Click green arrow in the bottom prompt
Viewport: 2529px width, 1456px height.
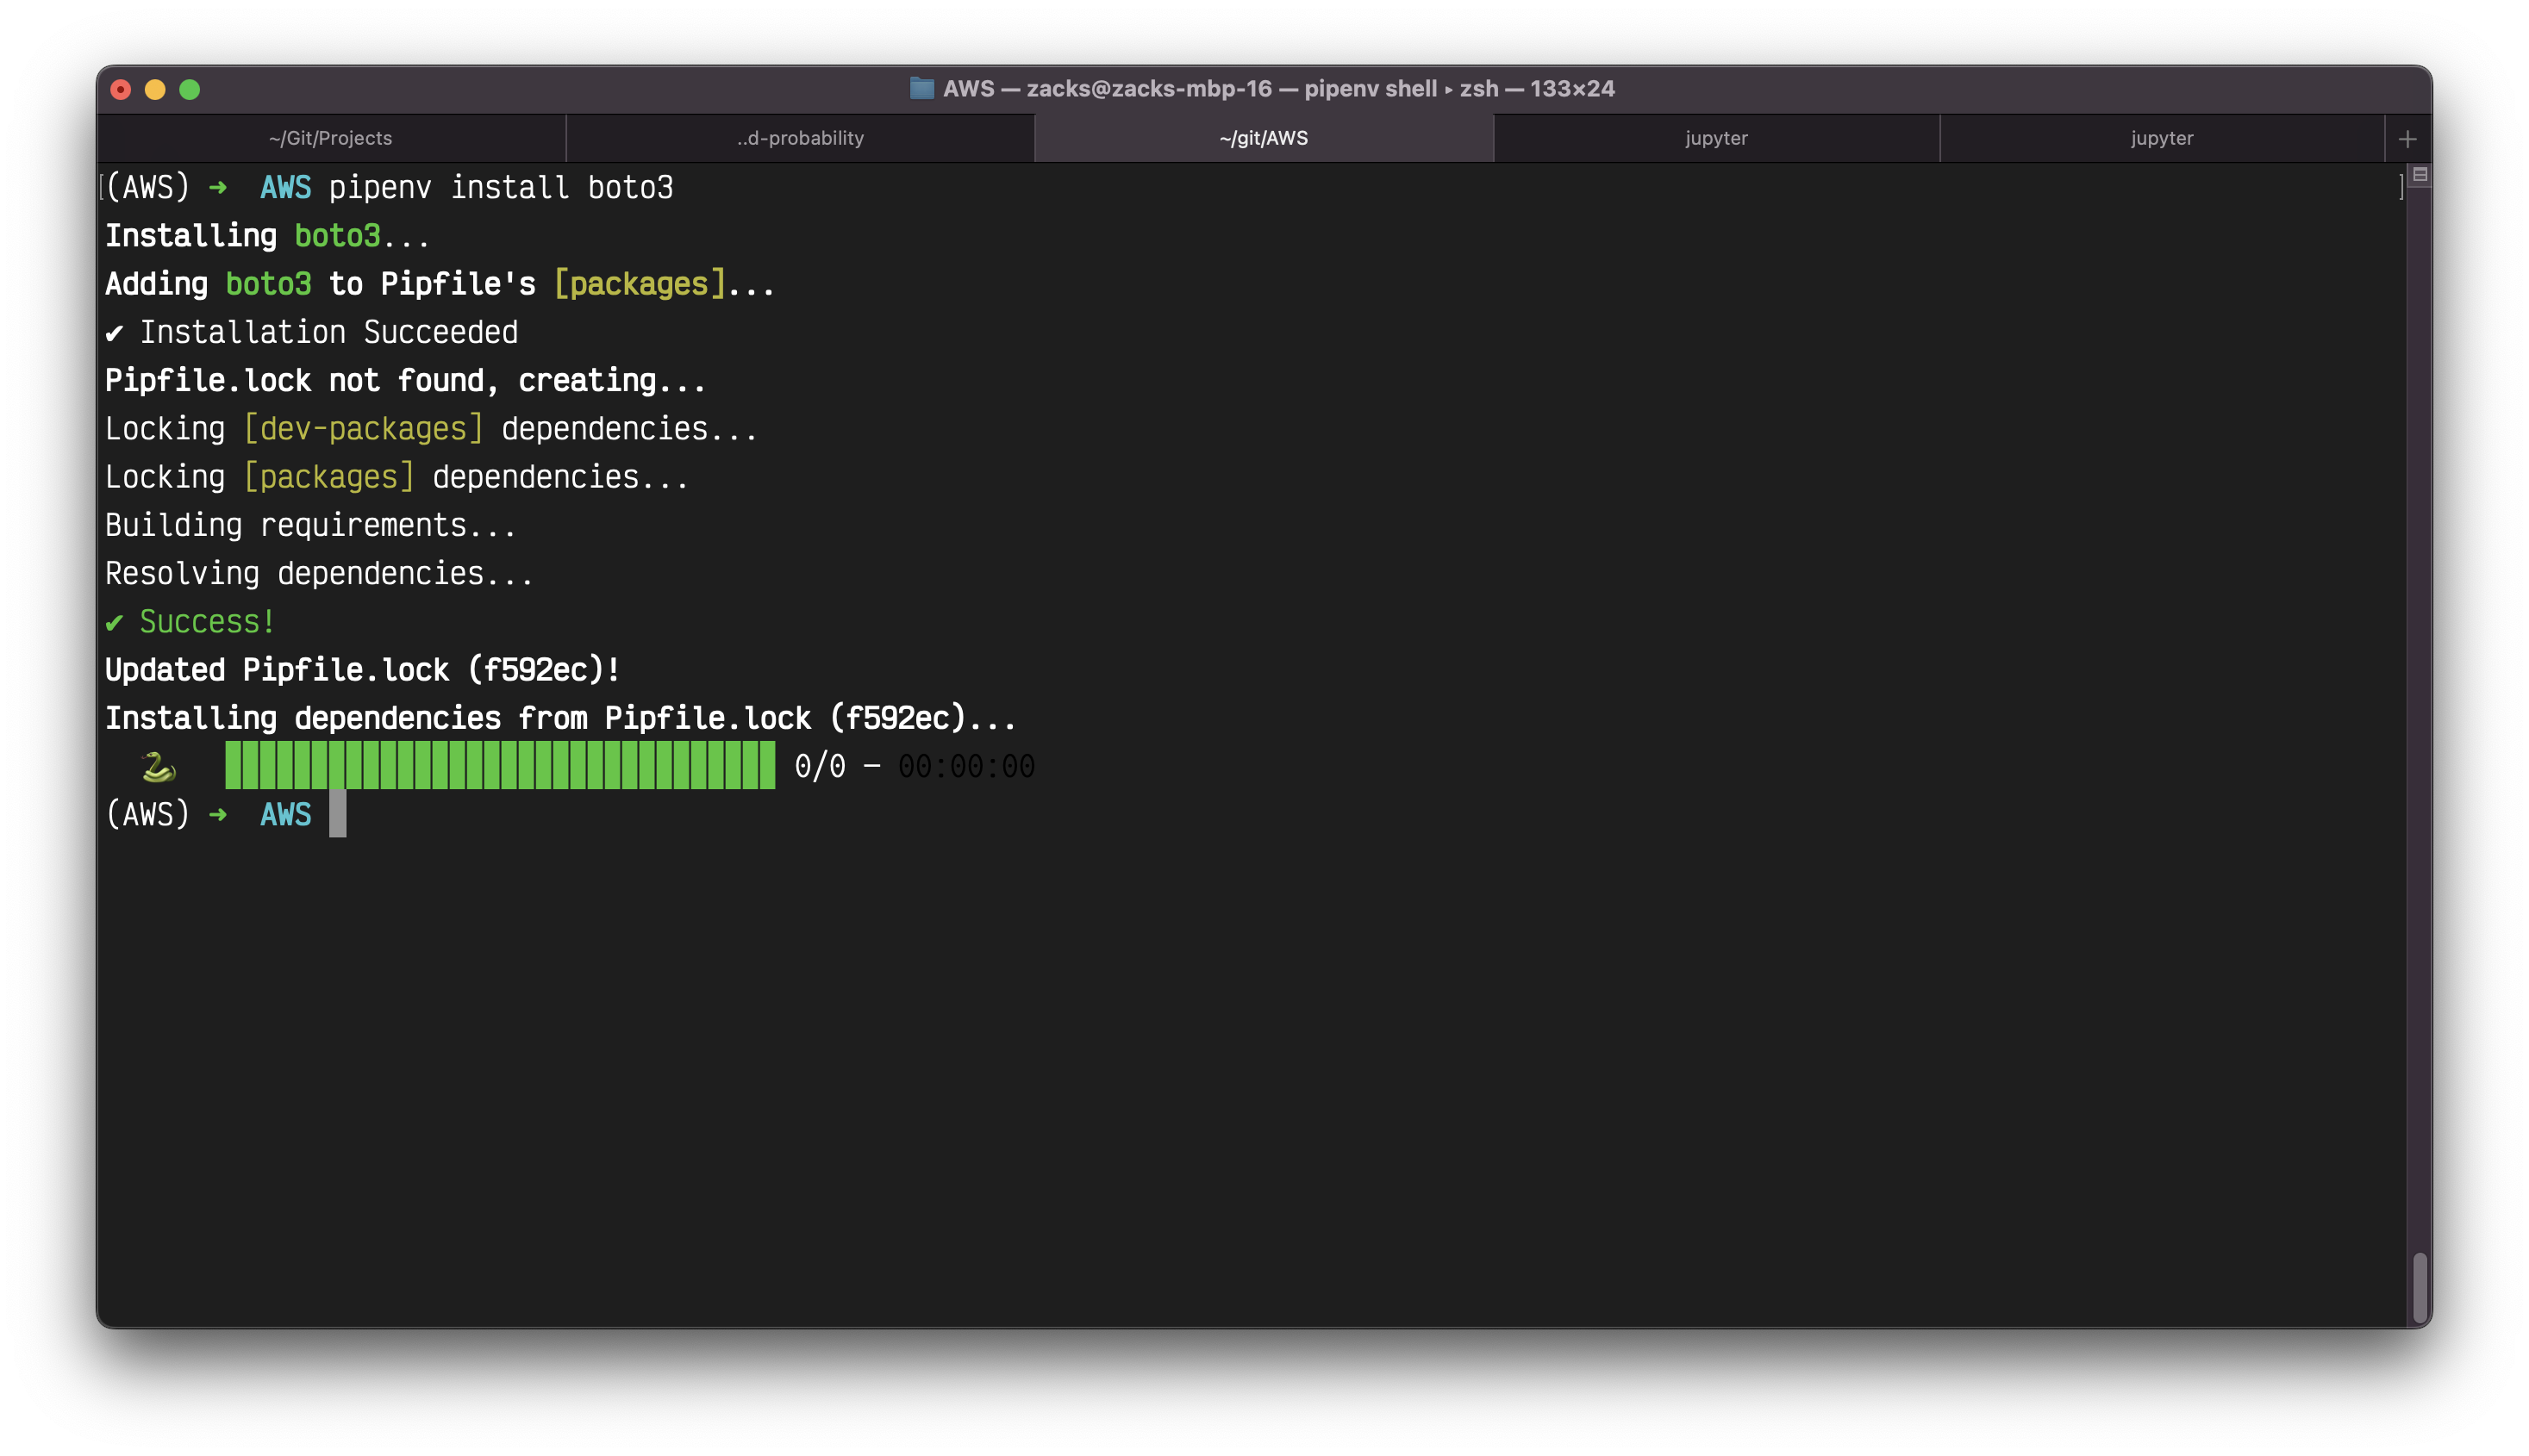pyautogui.click(x=217, y=815)
